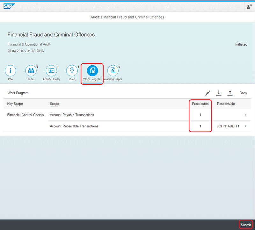Open the Team tab icon

[31, 71]
